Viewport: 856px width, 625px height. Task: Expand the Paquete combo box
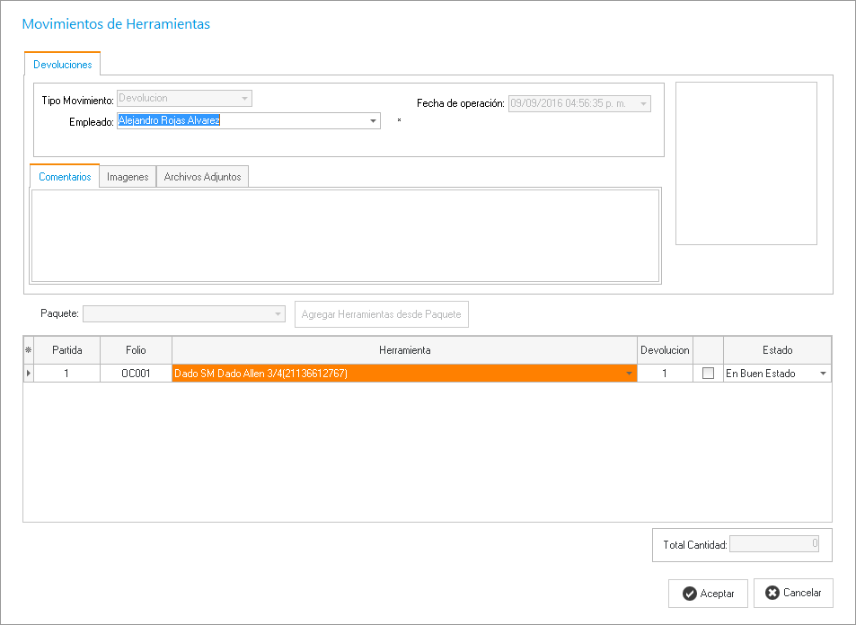click(278, 314)
